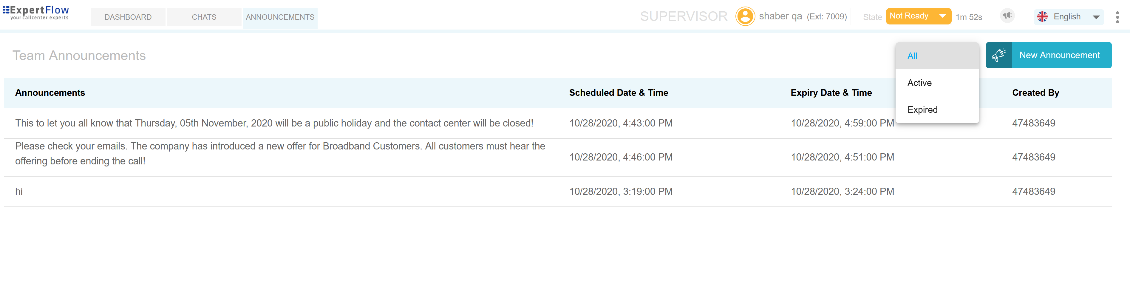Select the Announcements tab
The image size is (1130, 287).
coord(280,17)
